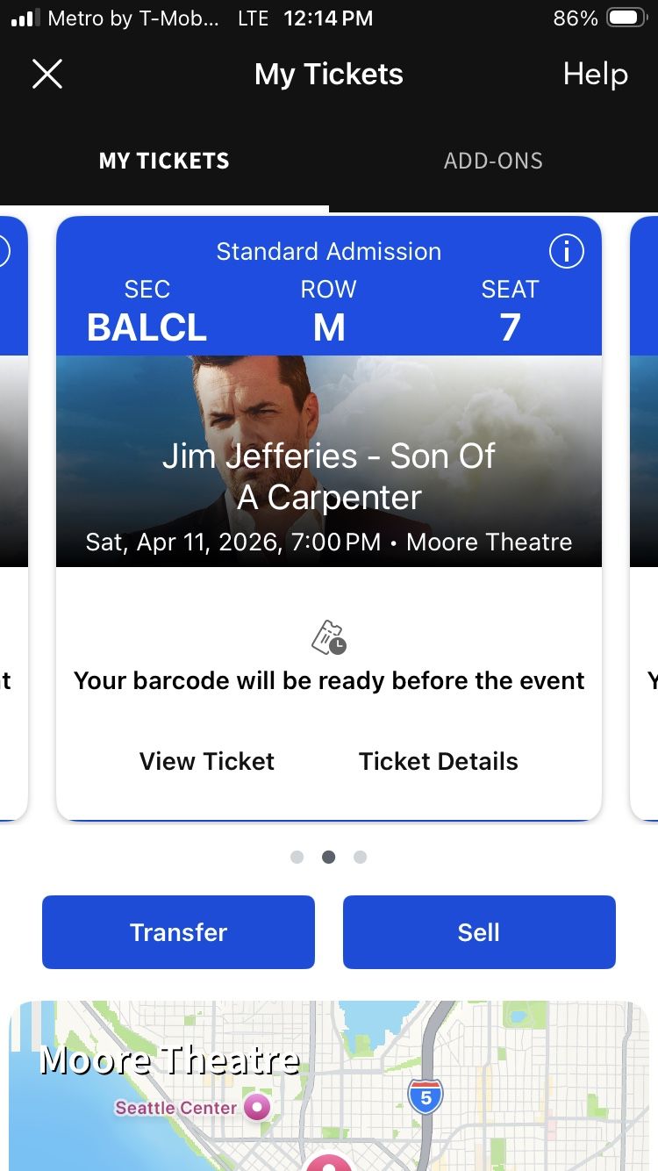Tap the red venue pin on map

point(329,1162)
